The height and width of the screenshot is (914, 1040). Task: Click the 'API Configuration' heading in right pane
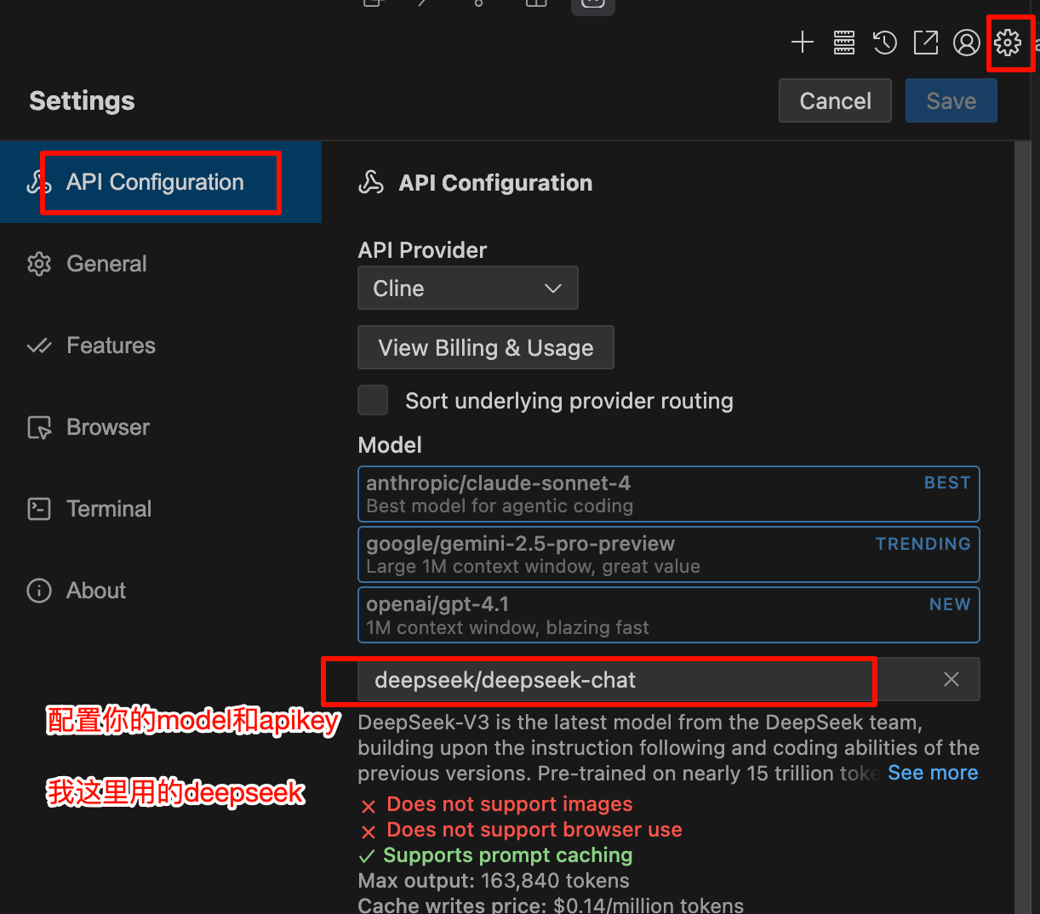tap(495, 183)
